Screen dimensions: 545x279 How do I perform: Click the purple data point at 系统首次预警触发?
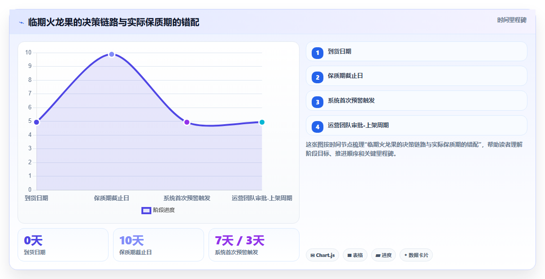(187, 122)
